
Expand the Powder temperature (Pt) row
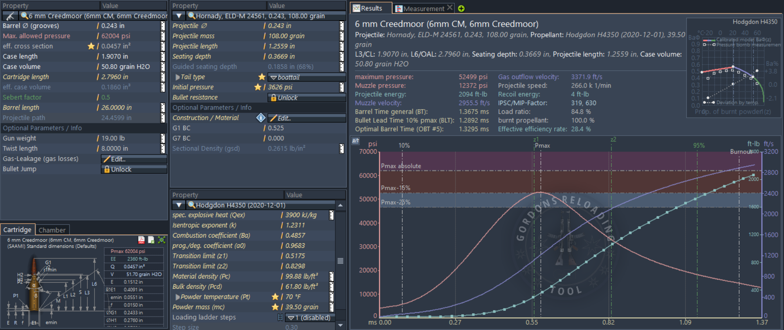point(177,297)
